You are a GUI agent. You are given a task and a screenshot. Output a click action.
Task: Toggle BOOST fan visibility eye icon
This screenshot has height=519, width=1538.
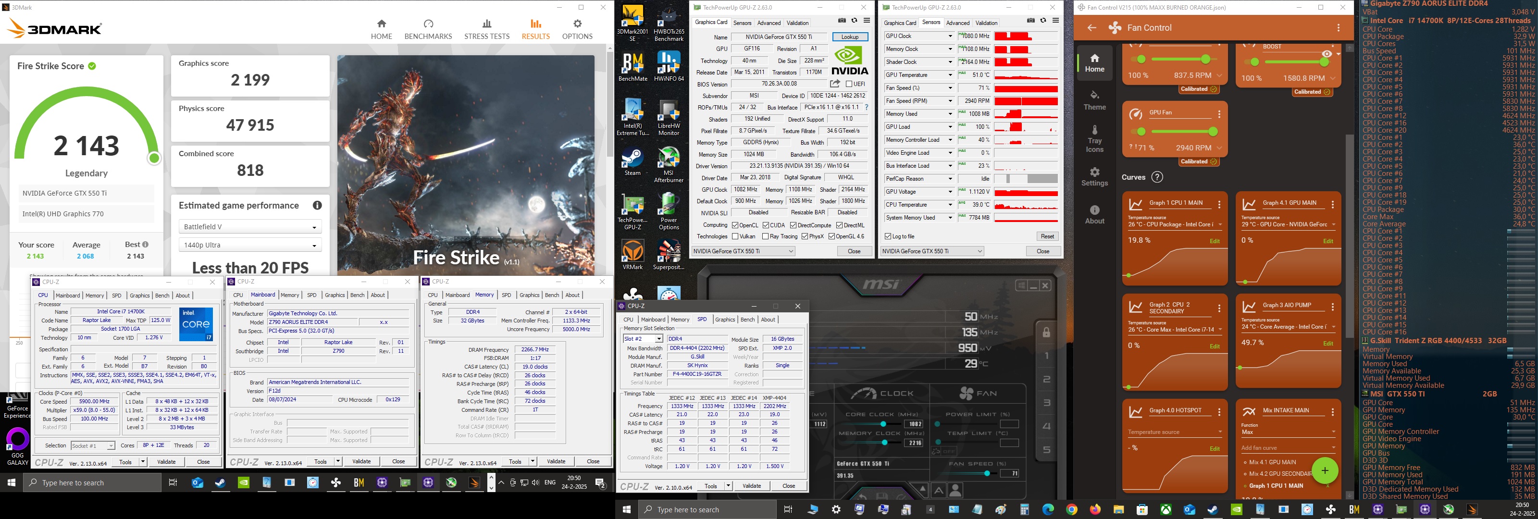1327,54
